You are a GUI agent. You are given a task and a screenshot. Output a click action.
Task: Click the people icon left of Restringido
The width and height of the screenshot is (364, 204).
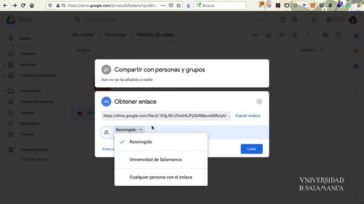click(x=106, y=132)
